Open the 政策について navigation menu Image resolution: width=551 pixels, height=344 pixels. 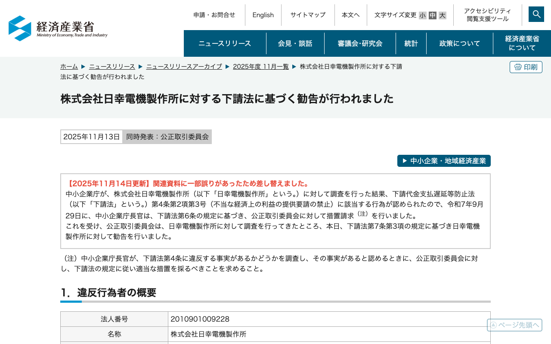[x=460, y=43]
